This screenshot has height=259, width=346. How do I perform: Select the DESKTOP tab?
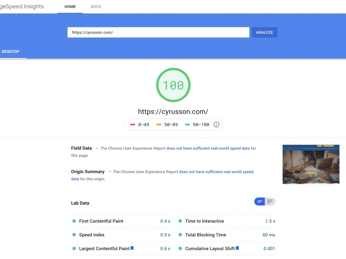(11, 51)
